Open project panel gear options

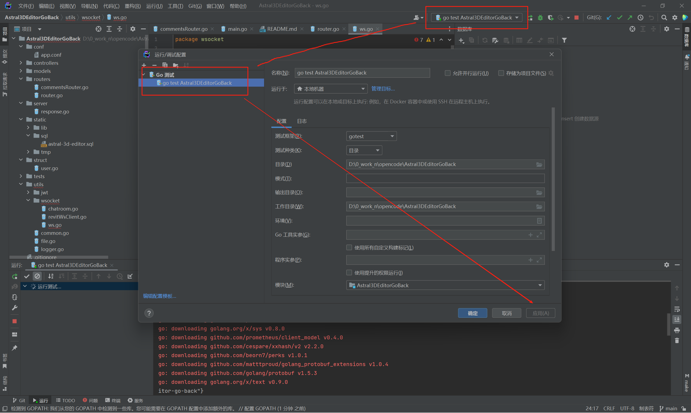coord(133,29)
